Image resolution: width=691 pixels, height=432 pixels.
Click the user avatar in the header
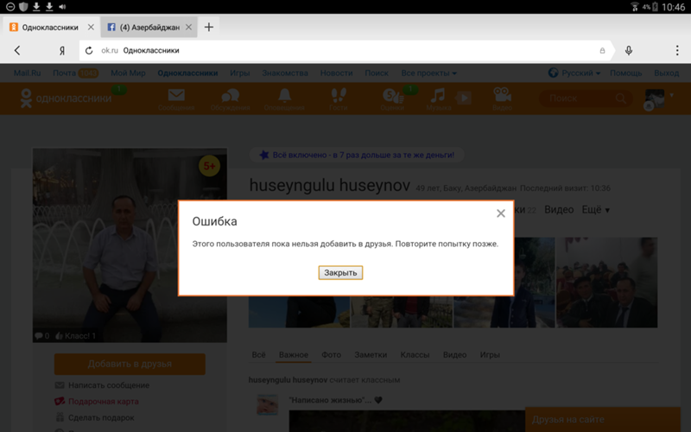(x=655, y=98)
